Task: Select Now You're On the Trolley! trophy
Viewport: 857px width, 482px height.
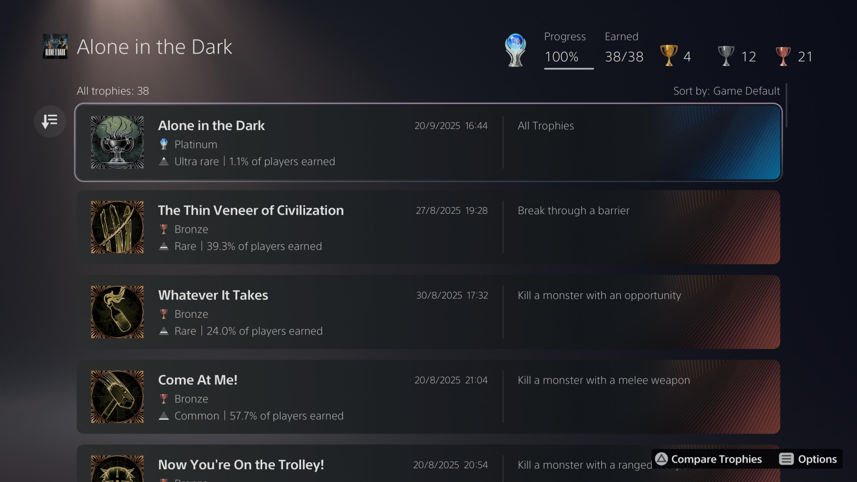Action: click(357, 465)
